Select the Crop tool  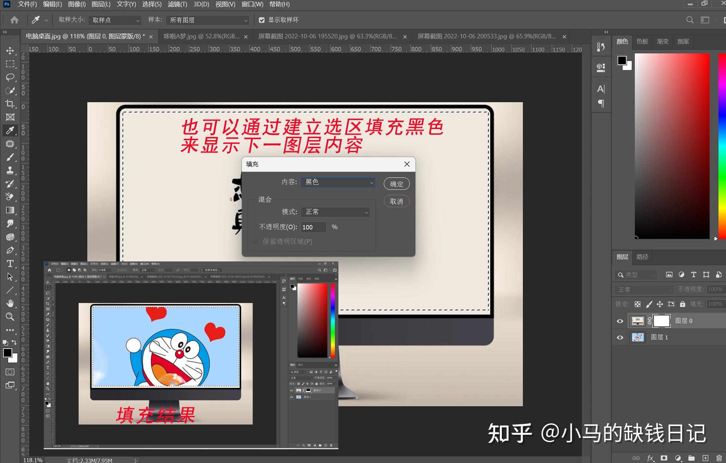[x=10, y=104]
